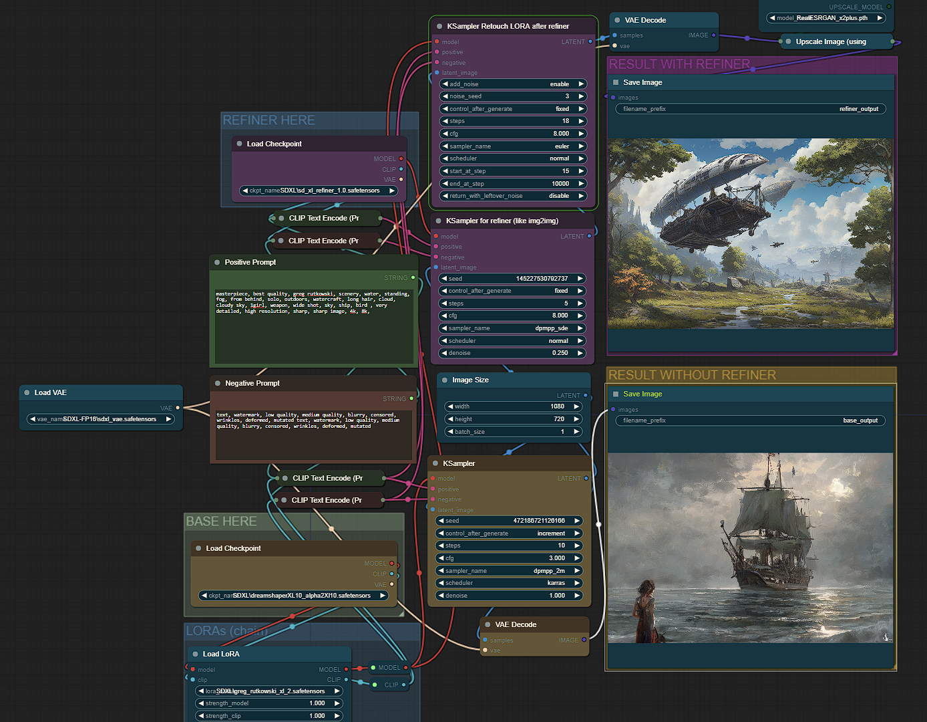Open the karras scheduler dropdown
927x722 pixels.
509,583
